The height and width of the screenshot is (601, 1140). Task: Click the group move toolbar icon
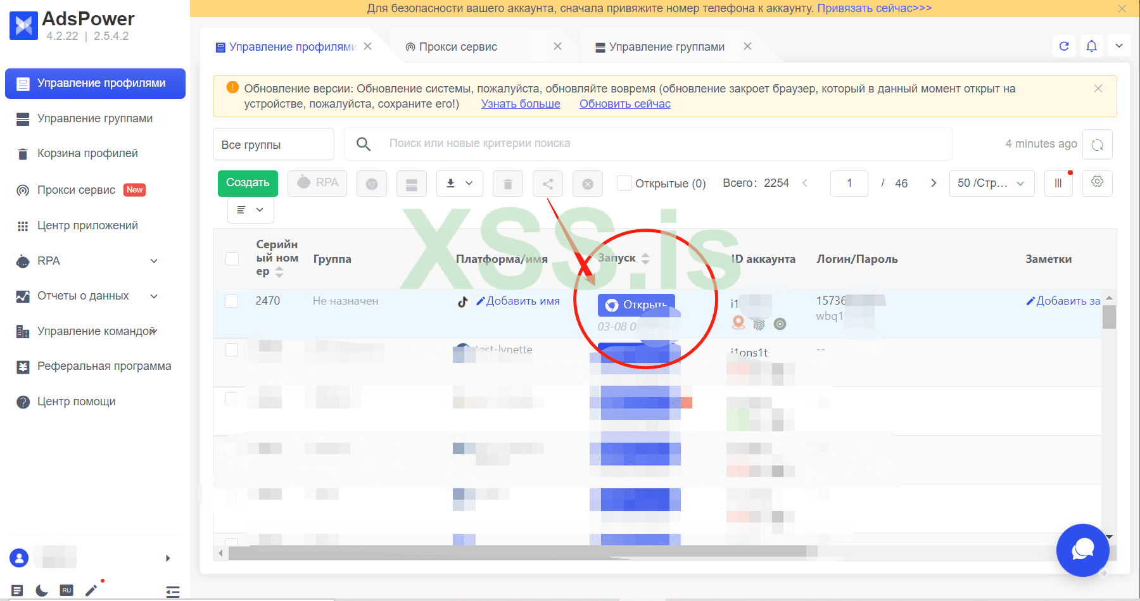(412, 184)
